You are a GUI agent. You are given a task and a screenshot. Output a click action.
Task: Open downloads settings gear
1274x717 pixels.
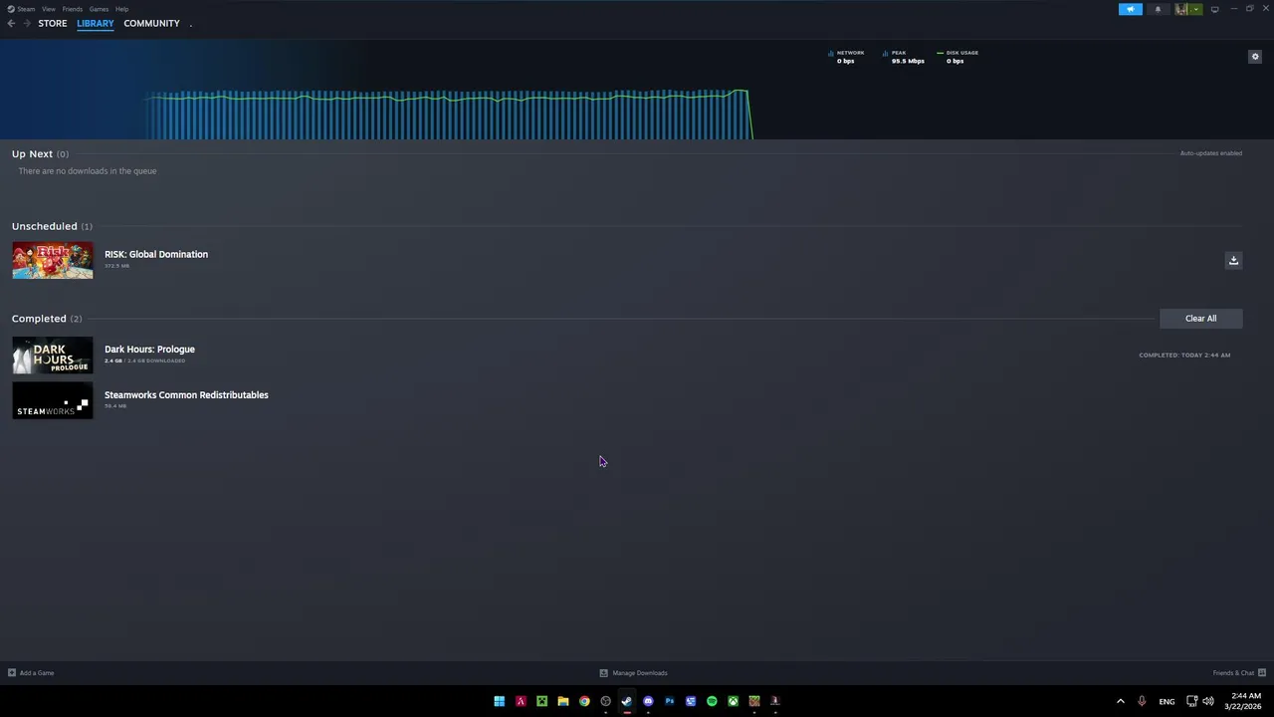(1255, 57)
